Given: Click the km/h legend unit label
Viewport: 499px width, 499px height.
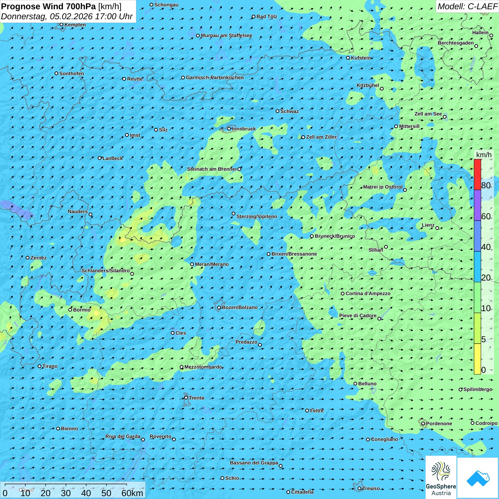Looking at the screenshot, I should 484,155.
